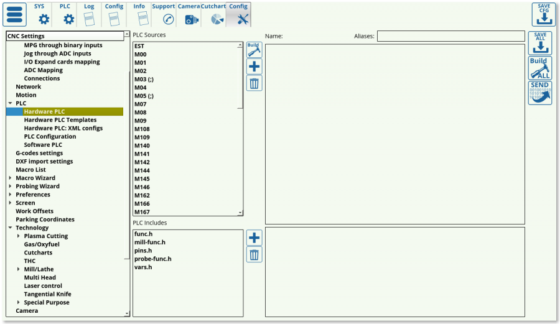Open the Camera tab
The height and width of the screenshot is (324, 560).
point(189,15)
